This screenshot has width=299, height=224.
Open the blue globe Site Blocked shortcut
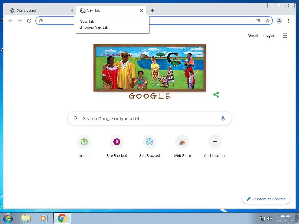pos(149,146)
